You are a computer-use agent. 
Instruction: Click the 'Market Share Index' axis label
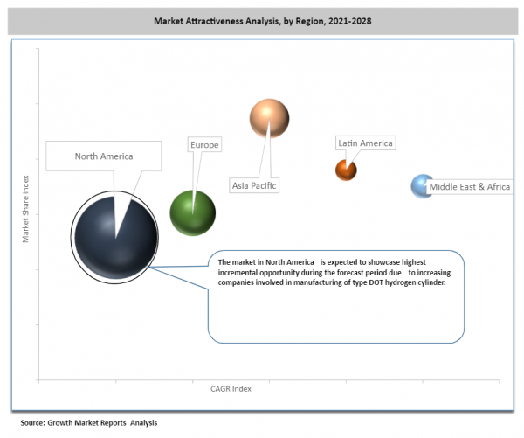point(25,209)
